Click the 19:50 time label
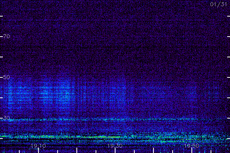The width and height of the screenshot is (230, 153). [x=191, y=146]
